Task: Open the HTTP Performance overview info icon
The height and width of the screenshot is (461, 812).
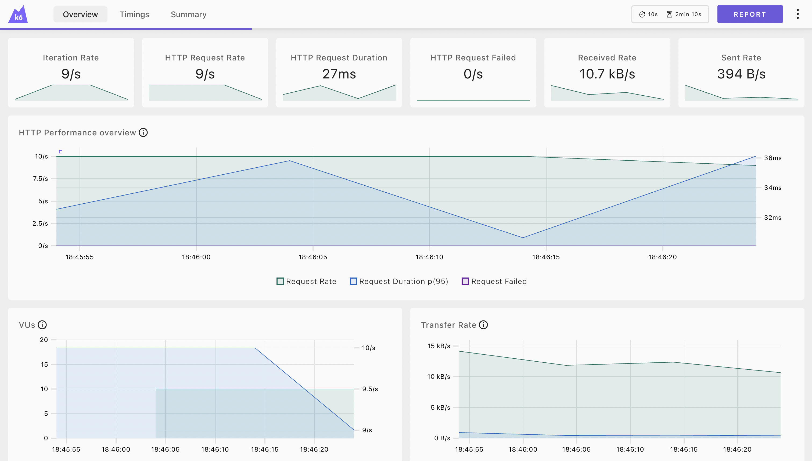Action: click(143, 132)
